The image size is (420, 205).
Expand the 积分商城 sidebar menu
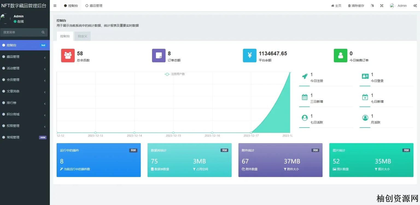point(25,114)
